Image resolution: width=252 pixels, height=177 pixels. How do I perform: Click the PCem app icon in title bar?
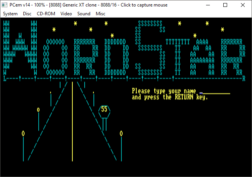point(4,5)
